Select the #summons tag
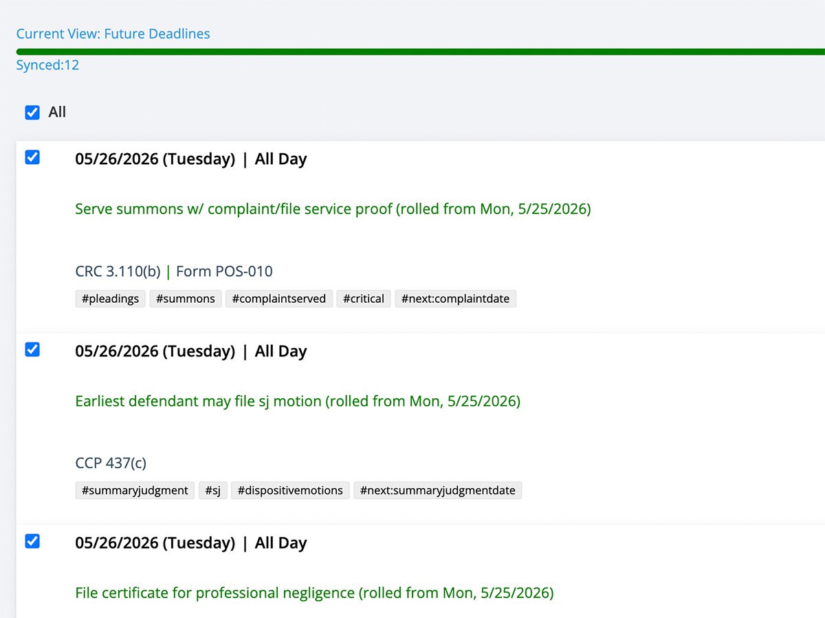 [x=186, y=299]
